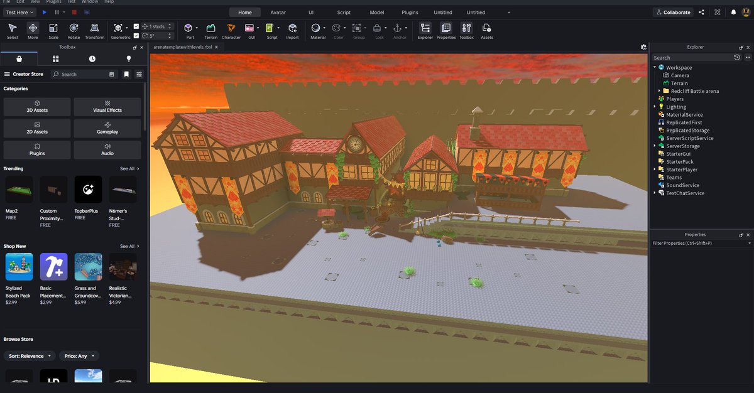This screenshot has height=393, width=754.
Task: Toggle the Toolbox panel from toolbar
Action: tap(466, 31)
